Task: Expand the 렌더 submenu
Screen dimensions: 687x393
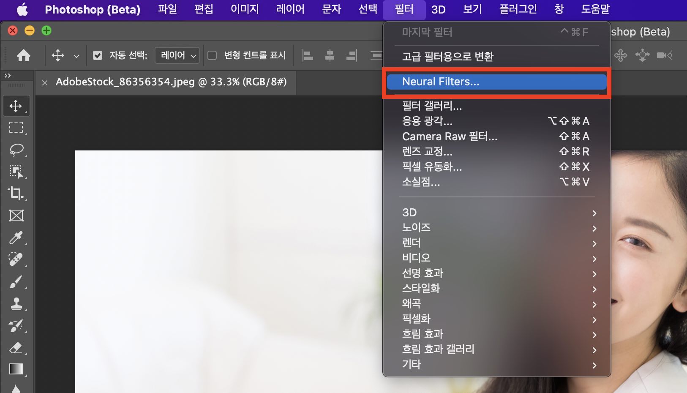Action: (496, 243)
